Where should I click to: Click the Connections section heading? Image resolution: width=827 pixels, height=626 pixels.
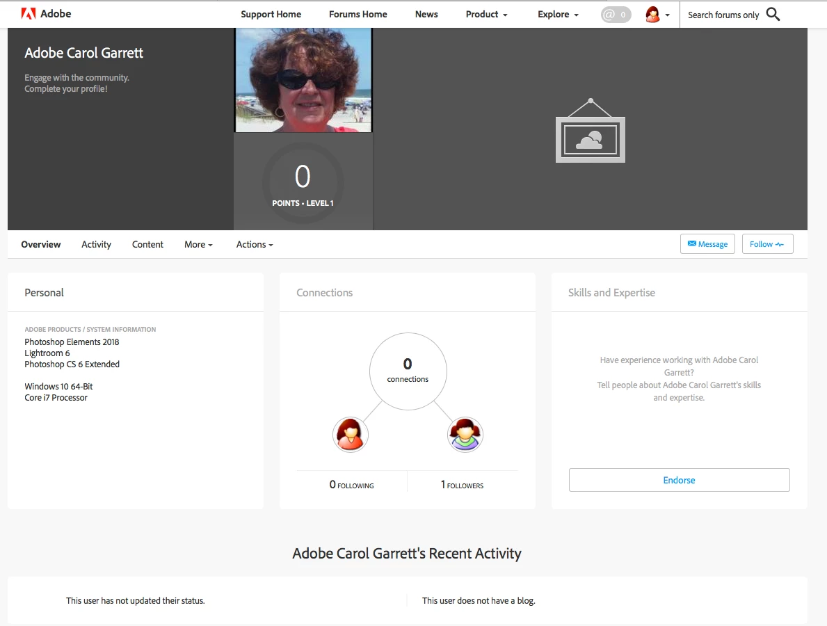(x=324, y=293)
